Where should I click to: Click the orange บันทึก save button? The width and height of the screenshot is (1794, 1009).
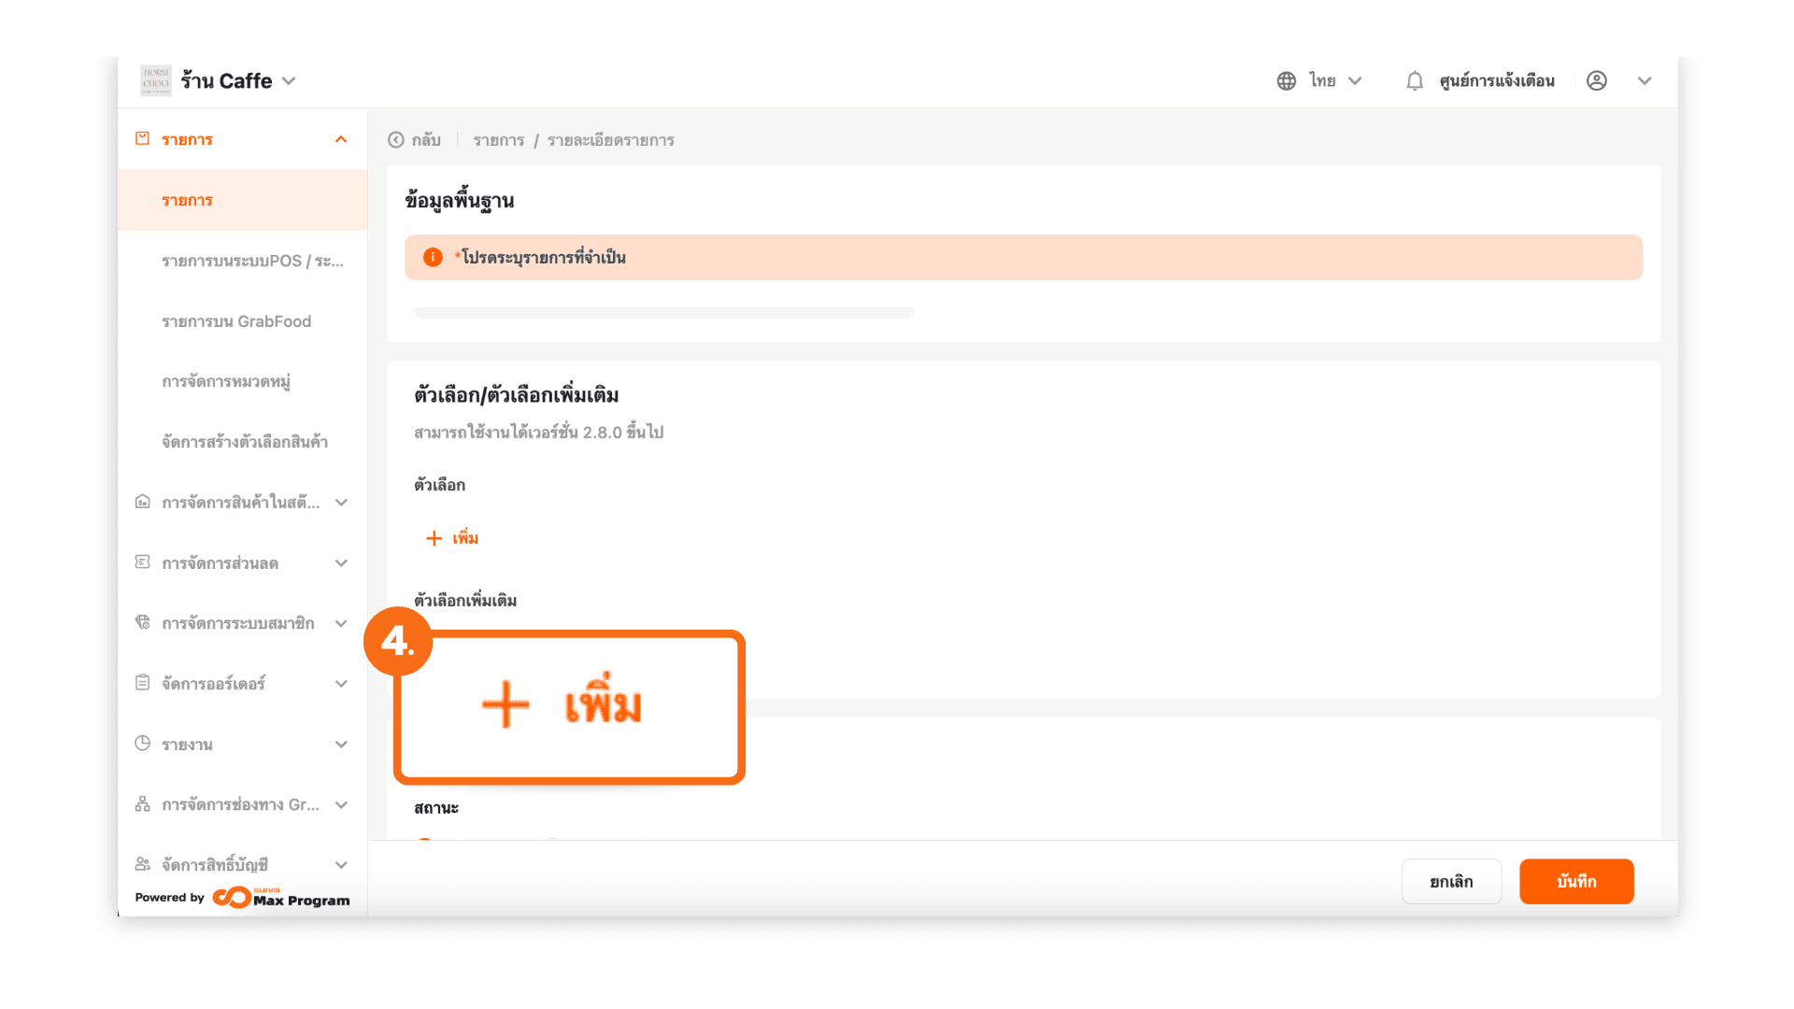click(x=1576, y=881)
